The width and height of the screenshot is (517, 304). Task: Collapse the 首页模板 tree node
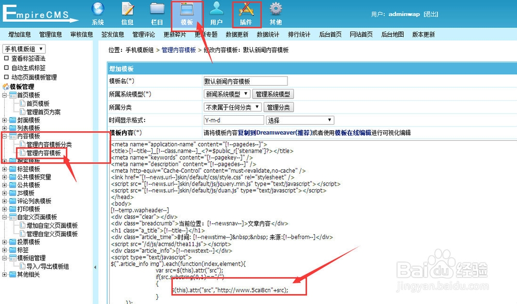pos(5,95)
